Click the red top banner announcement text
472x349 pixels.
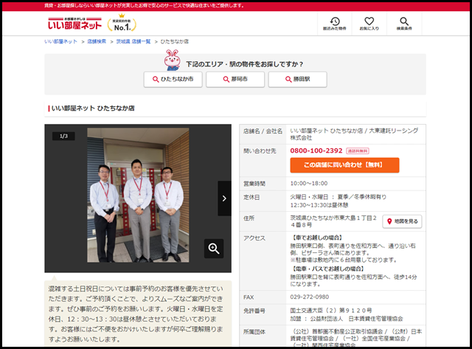click(144, 5)
